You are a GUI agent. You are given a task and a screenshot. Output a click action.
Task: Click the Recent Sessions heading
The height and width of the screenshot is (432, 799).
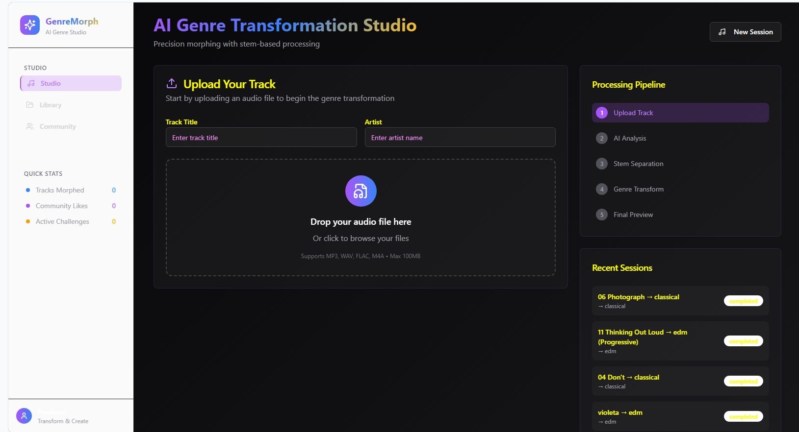(622, 268)
